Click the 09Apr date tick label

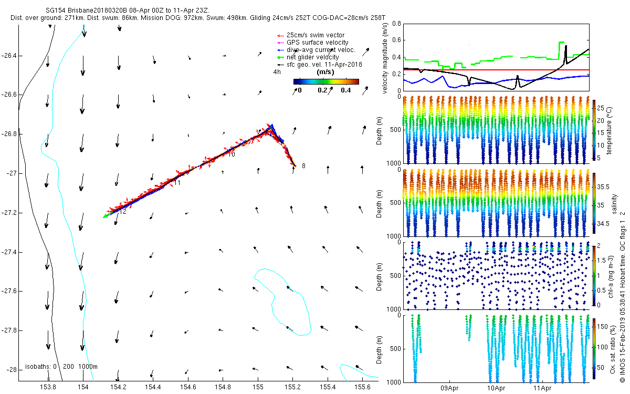tap(449, 389)
